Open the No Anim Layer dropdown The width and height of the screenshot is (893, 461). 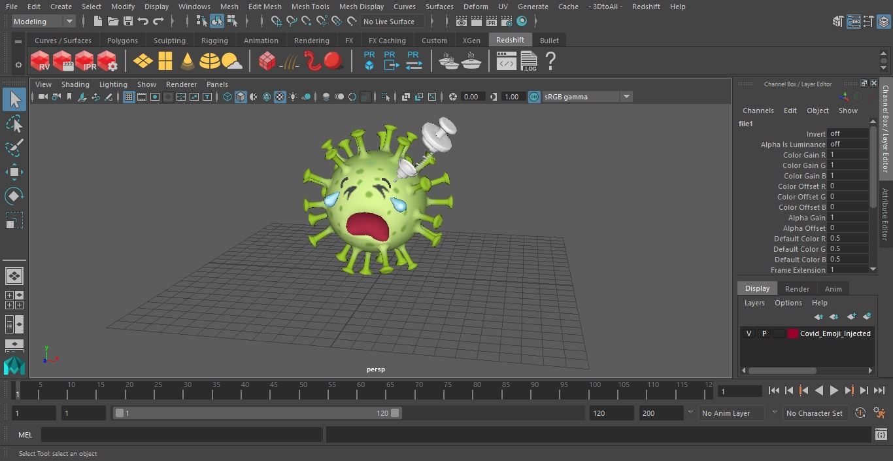pyautogui.click(x=731, y=413)
